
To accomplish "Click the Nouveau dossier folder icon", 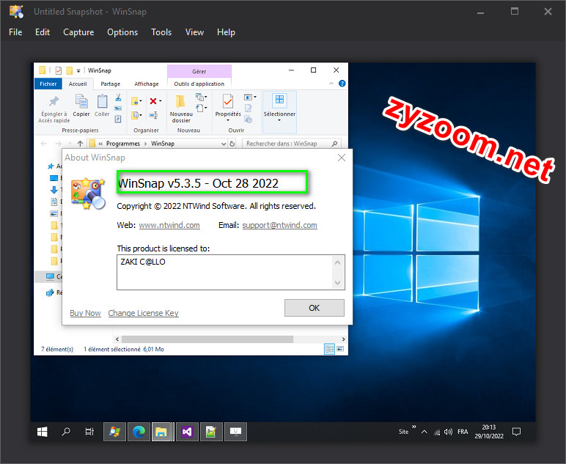I will click(180, 101).
